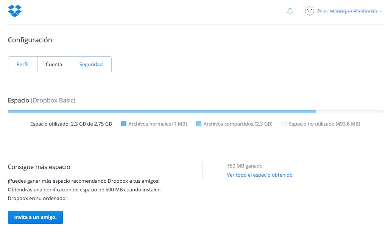
Task: Toggle the Espacio no utilizado legend box
Action: pos(284,124)
